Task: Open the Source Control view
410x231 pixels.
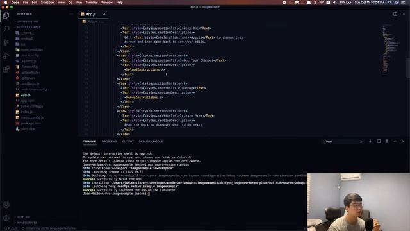Action: point(6,42)
